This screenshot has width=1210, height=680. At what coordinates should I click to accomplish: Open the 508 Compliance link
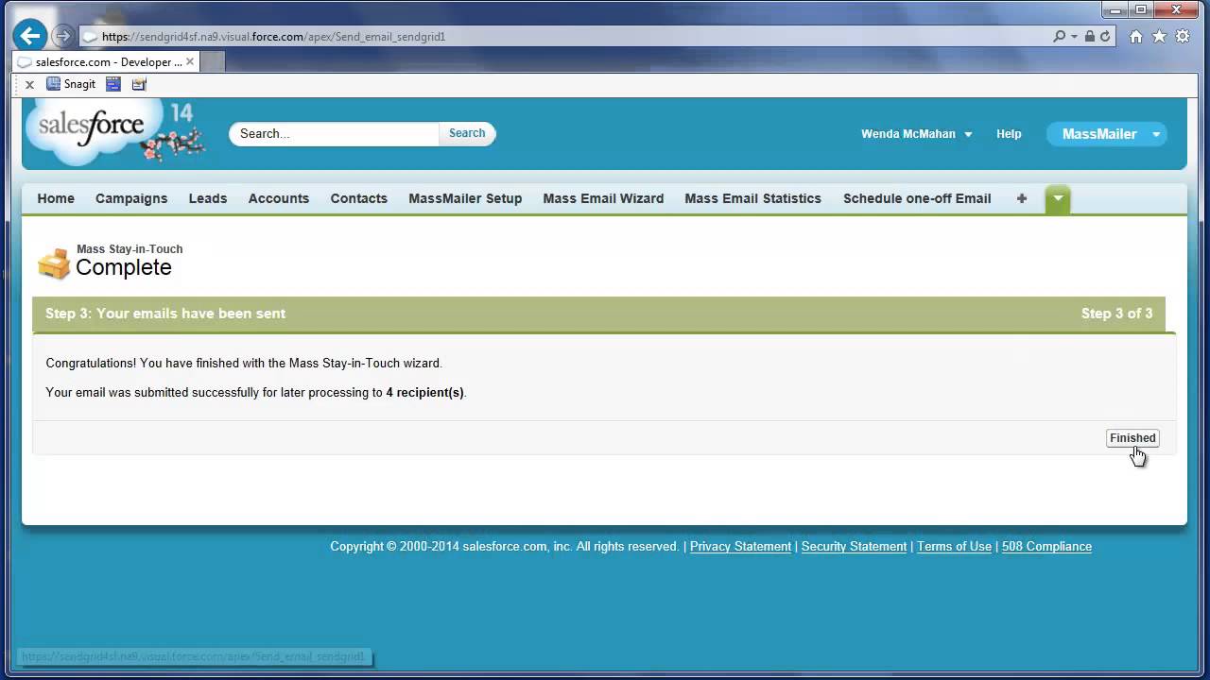(x=1046, y=546)
